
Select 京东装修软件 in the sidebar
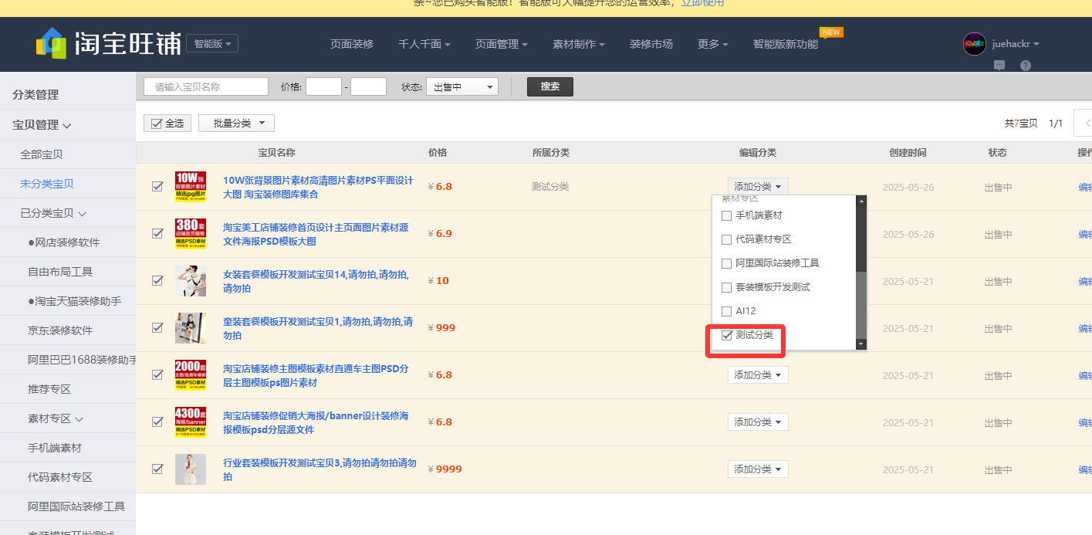tap(60, 330)
